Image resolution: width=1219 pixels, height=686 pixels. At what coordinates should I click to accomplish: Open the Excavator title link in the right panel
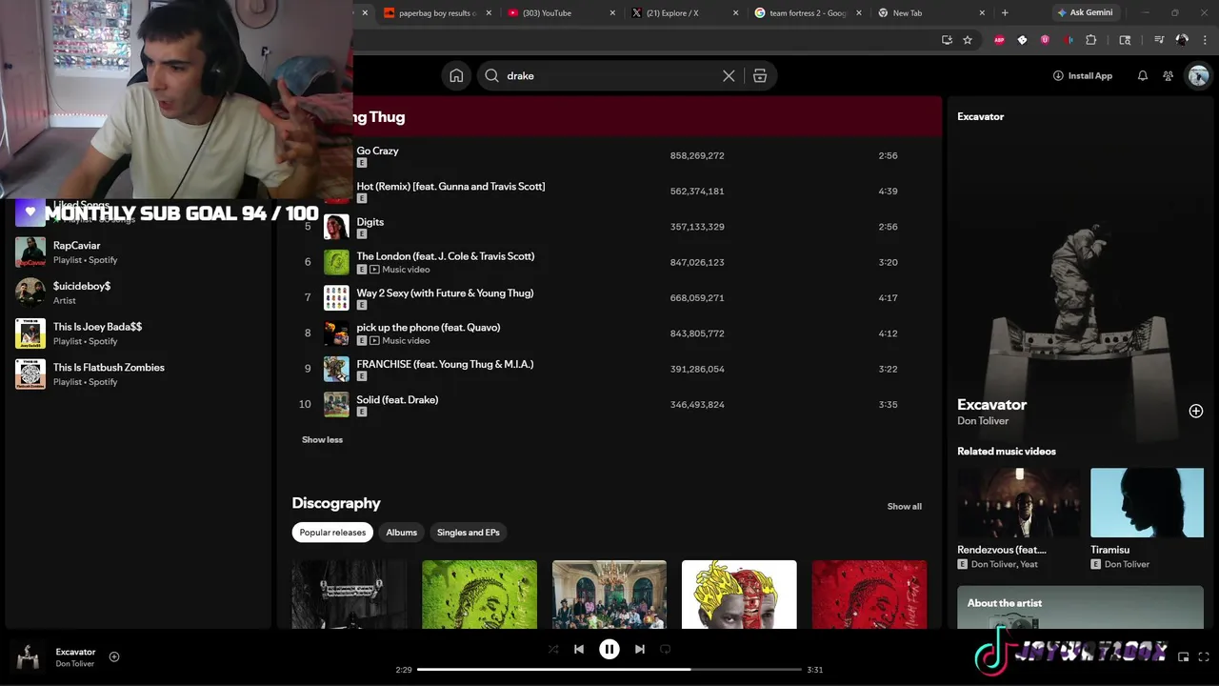(991, 404)
